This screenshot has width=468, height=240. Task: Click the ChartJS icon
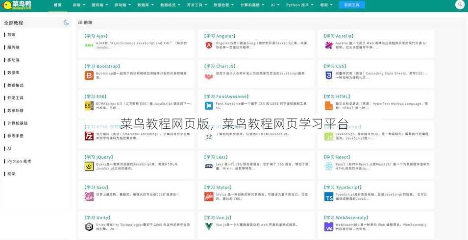[x=209, y=76]
